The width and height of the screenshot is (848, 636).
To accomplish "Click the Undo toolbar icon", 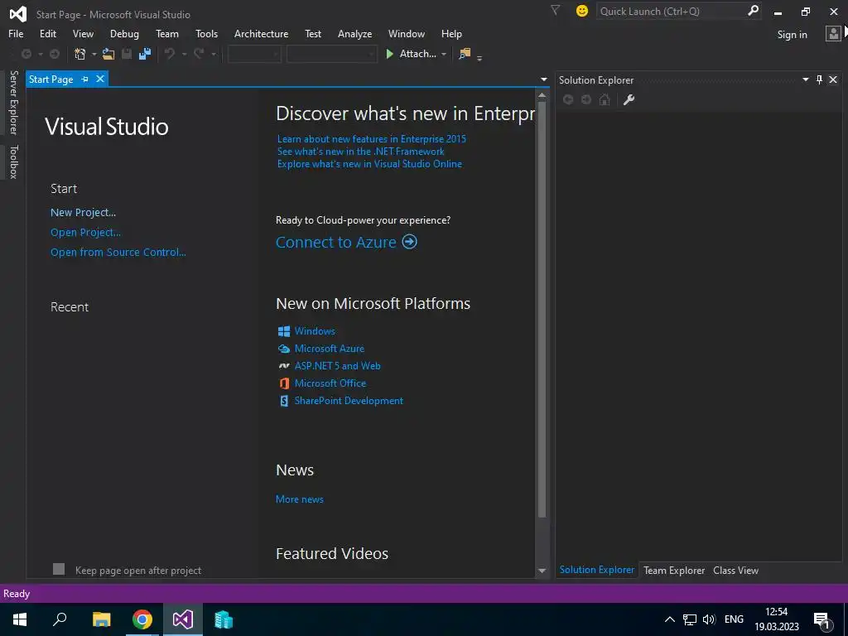I will (x=170, y=54).
